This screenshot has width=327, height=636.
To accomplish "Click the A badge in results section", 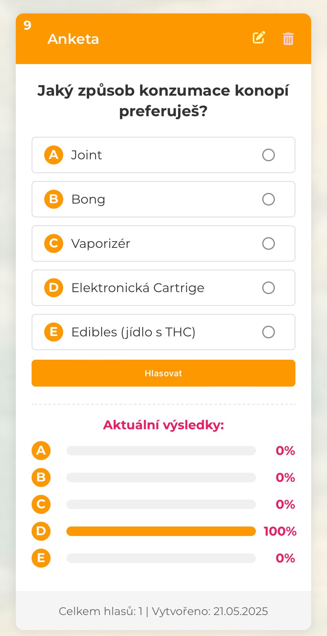I will click(x=41, y=451).
